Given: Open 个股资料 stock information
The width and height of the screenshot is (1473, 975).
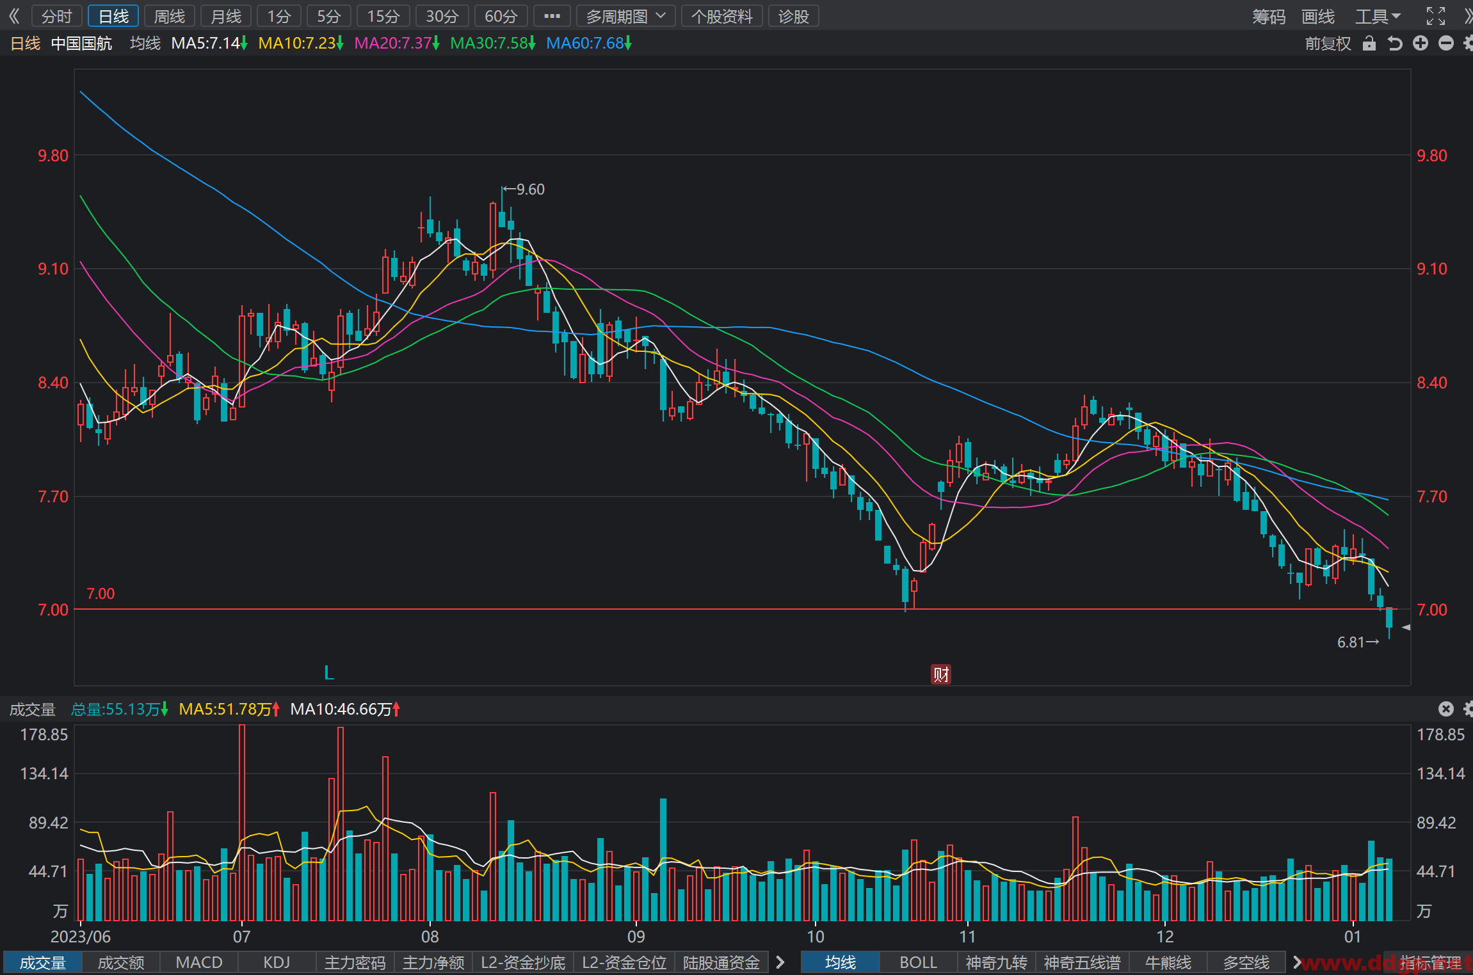Looking at the screenshot, I should pos(722,16).
